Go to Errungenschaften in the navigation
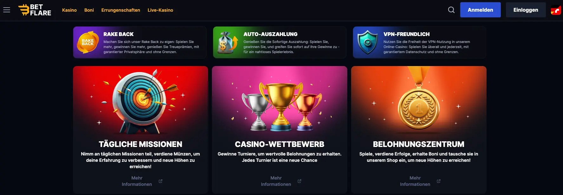 (x=121, y=10)
